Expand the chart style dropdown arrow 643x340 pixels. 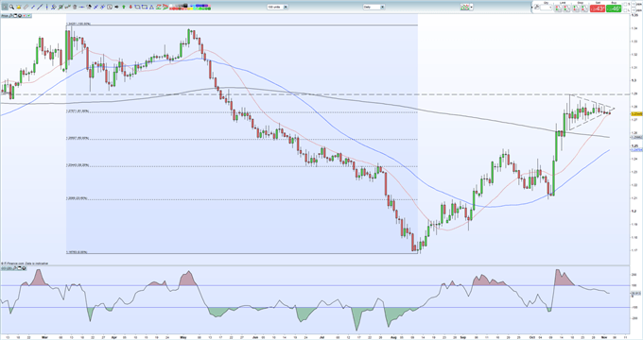point(472,8)
